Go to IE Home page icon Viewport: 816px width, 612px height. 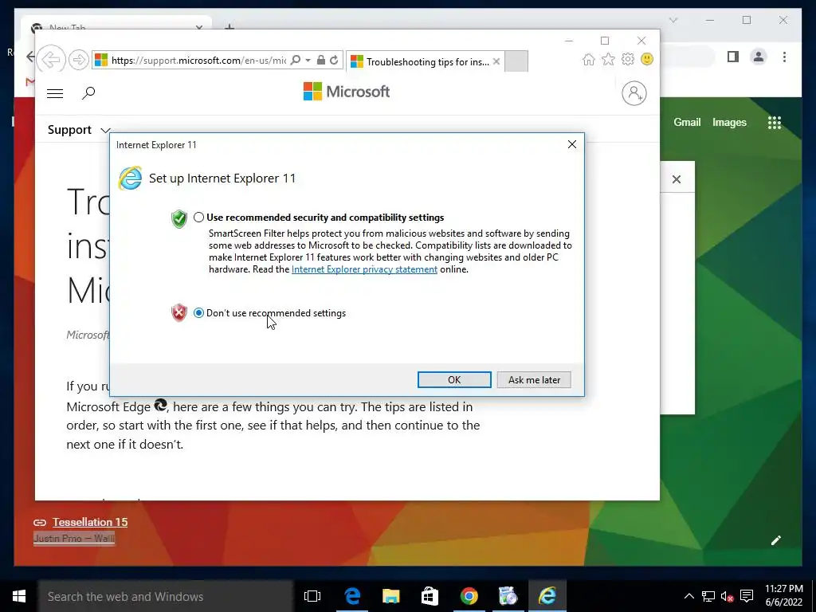coord(589,59)
